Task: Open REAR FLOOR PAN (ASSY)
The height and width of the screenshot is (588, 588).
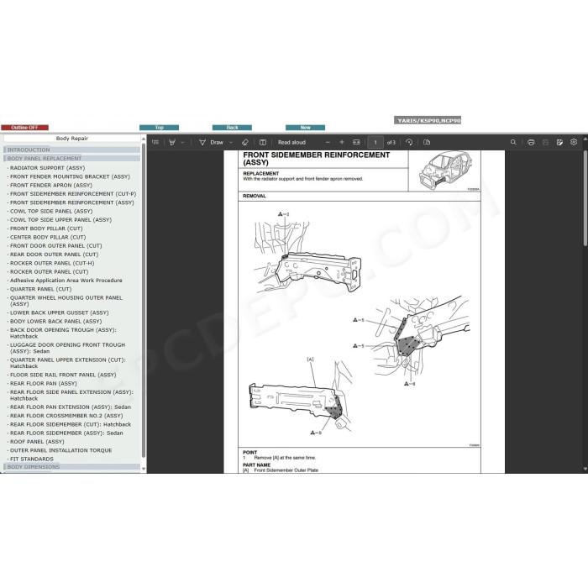Action: 43,383
